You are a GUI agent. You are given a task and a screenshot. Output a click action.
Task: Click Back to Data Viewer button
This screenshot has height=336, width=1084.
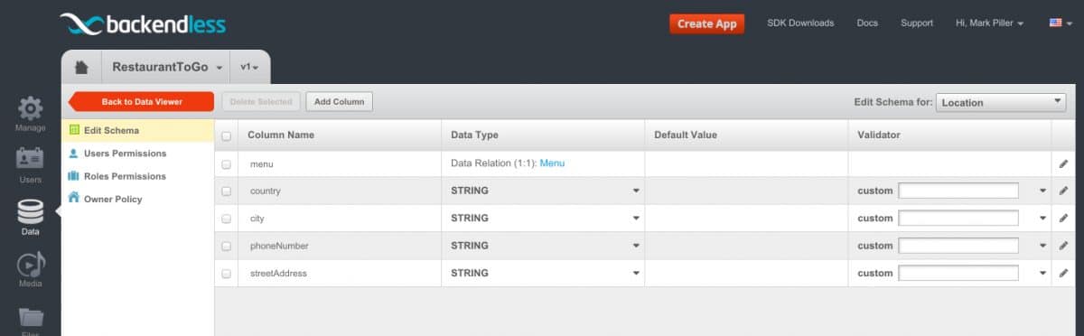[142, 102]
